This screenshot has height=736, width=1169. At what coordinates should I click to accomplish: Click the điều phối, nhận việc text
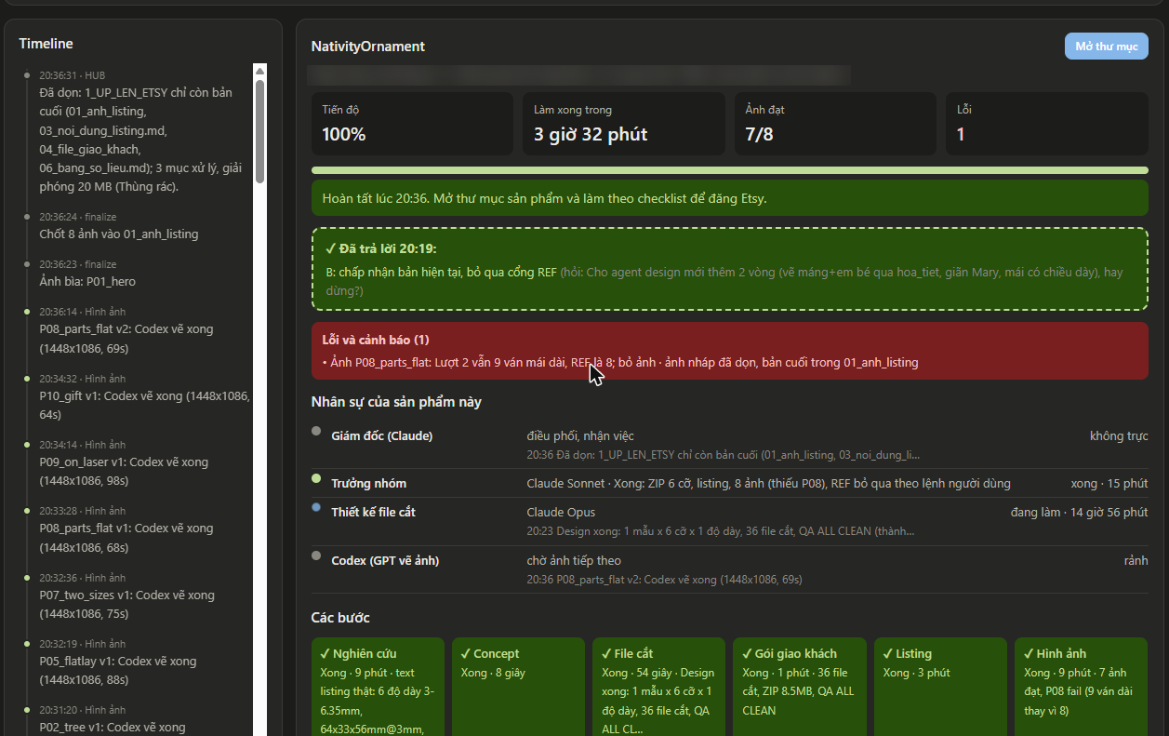(x=580, y=435)
